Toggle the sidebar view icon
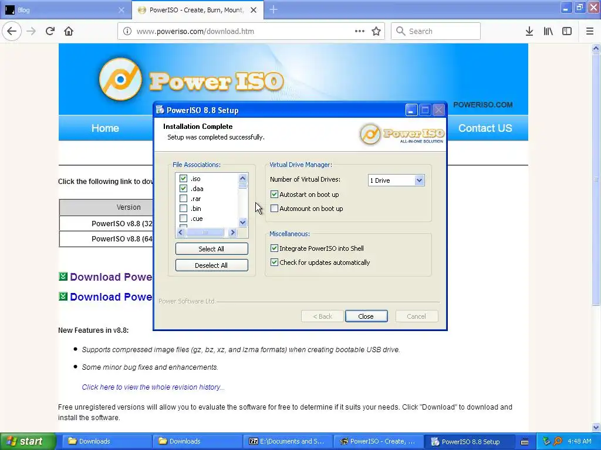Screen dimensions: 601x450 coord(567,31)
